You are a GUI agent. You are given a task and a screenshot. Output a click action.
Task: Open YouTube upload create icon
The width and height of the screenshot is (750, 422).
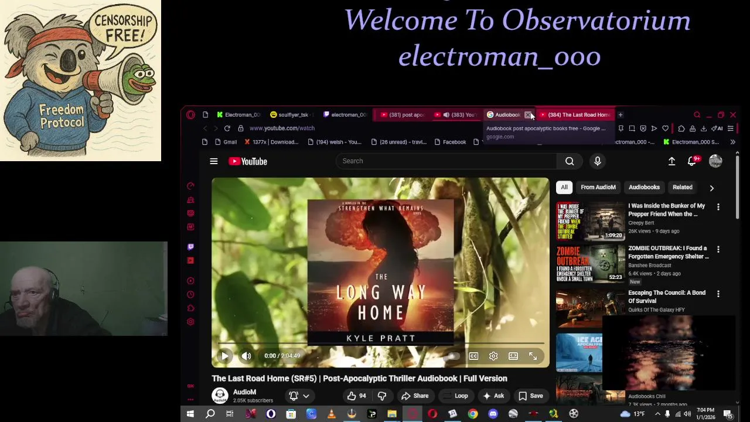671,161
